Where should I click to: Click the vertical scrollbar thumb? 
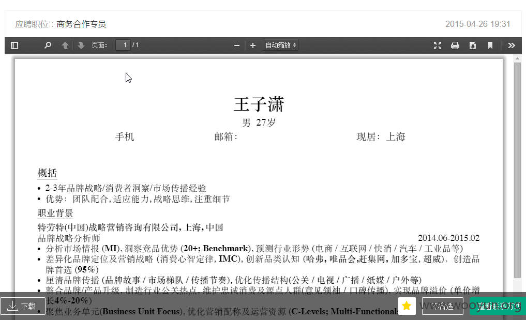[517, 170]
